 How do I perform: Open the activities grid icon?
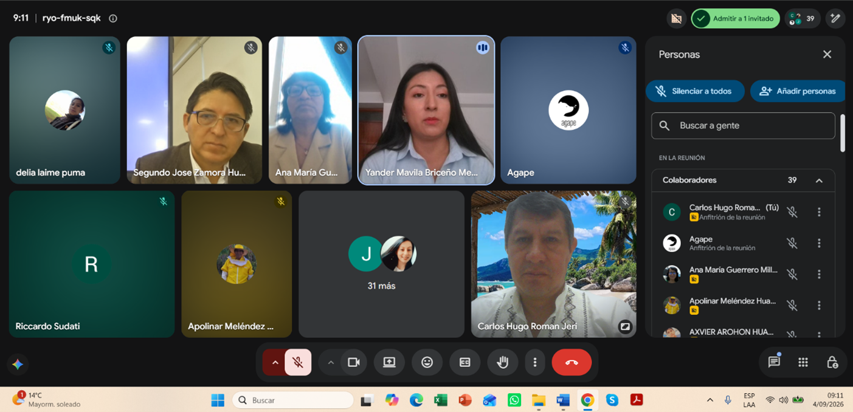(x=803, y=362)
